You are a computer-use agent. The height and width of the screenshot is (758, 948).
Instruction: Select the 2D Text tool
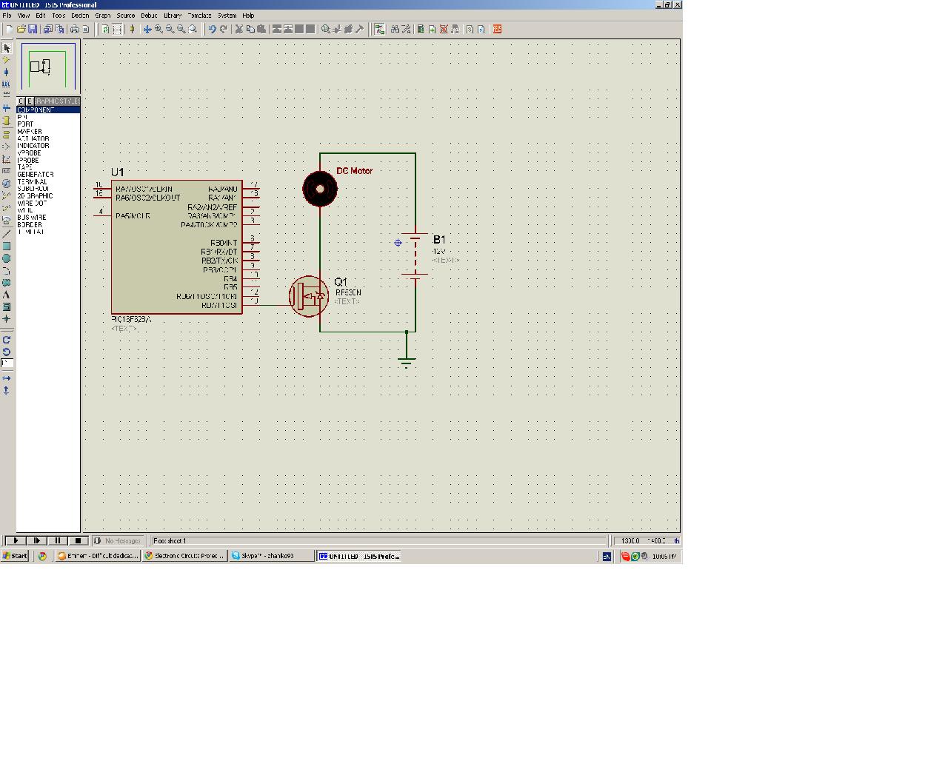7,295
